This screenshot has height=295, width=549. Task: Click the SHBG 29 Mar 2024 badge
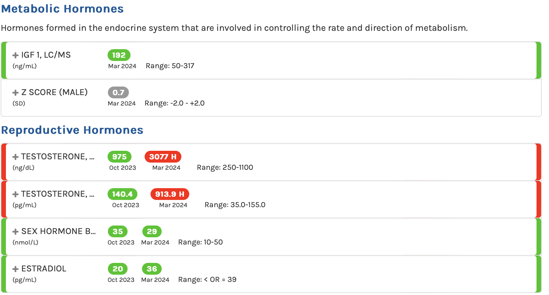[152, 231]
